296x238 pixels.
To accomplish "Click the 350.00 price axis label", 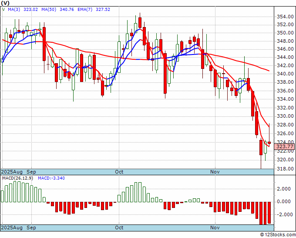I will [285, 33].
